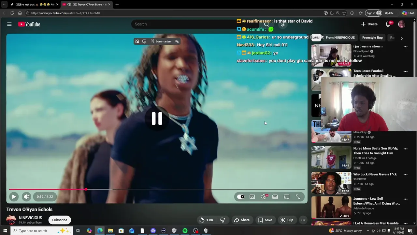The width and height of the screenshot is (417, 235).
Task: Click the NINEVICIOUS channel avatar
Action: 11,220
